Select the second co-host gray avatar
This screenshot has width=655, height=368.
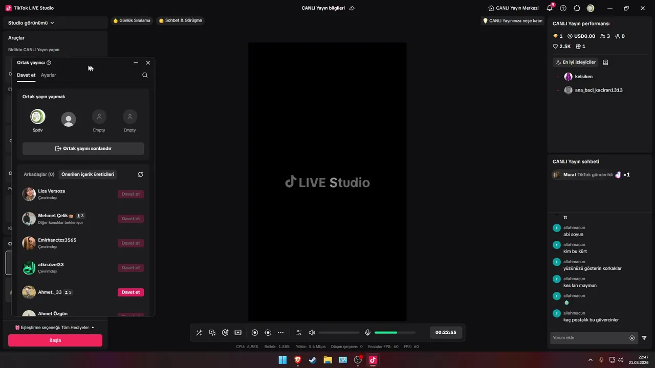click(x=69, y=120)
